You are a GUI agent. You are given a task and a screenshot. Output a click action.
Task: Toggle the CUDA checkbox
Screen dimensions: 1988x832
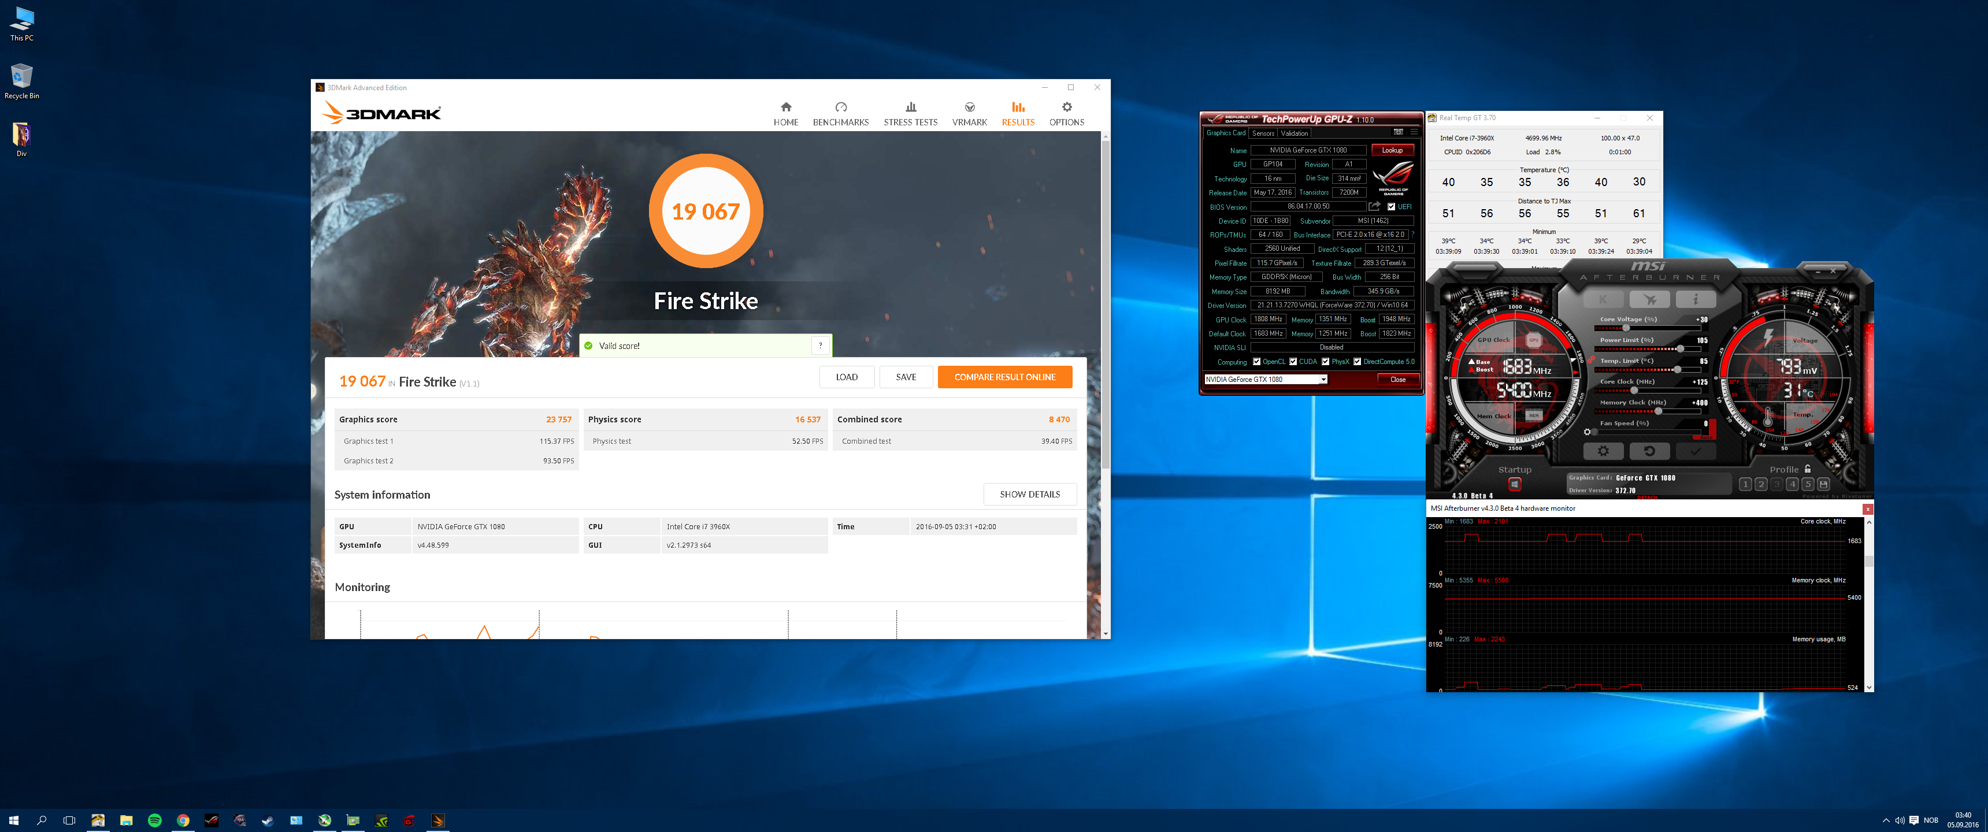pos(1293,361)
